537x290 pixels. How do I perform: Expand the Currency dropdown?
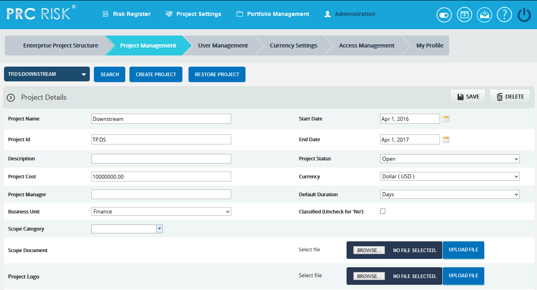tap(450, 176)
